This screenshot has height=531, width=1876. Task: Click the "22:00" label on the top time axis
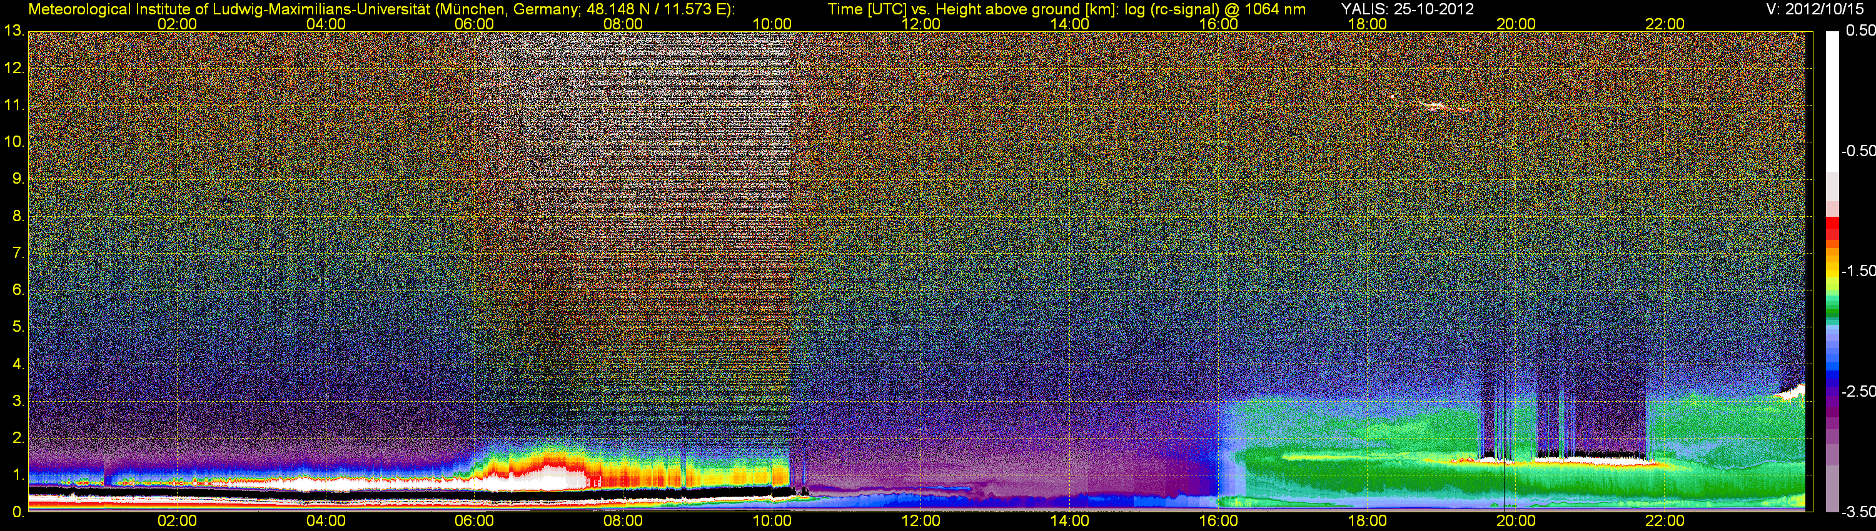pyautogui.click(x=1665, y=24)
